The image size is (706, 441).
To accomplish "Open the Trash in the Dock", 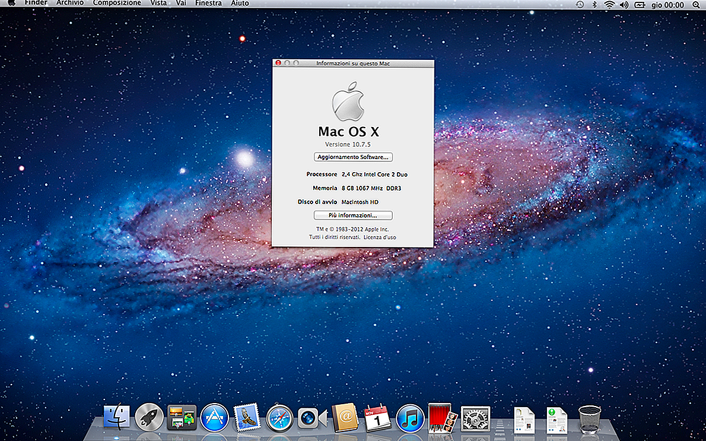I will 589,419.
